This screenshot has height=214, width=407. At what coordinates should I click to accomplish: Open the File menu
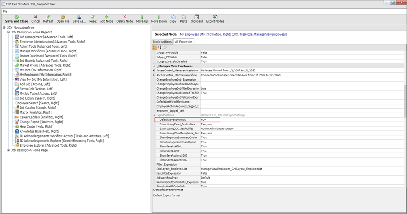tap(5, 11)
